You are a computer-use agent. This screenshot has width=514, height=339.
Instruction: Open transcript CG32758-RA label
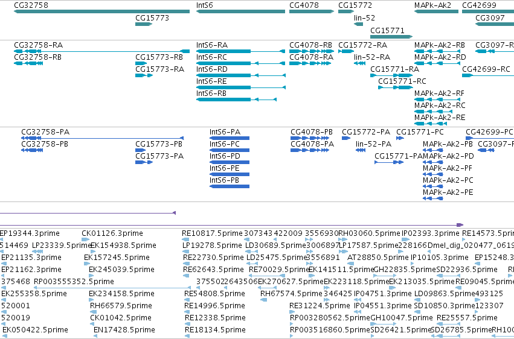click(38, 45)
